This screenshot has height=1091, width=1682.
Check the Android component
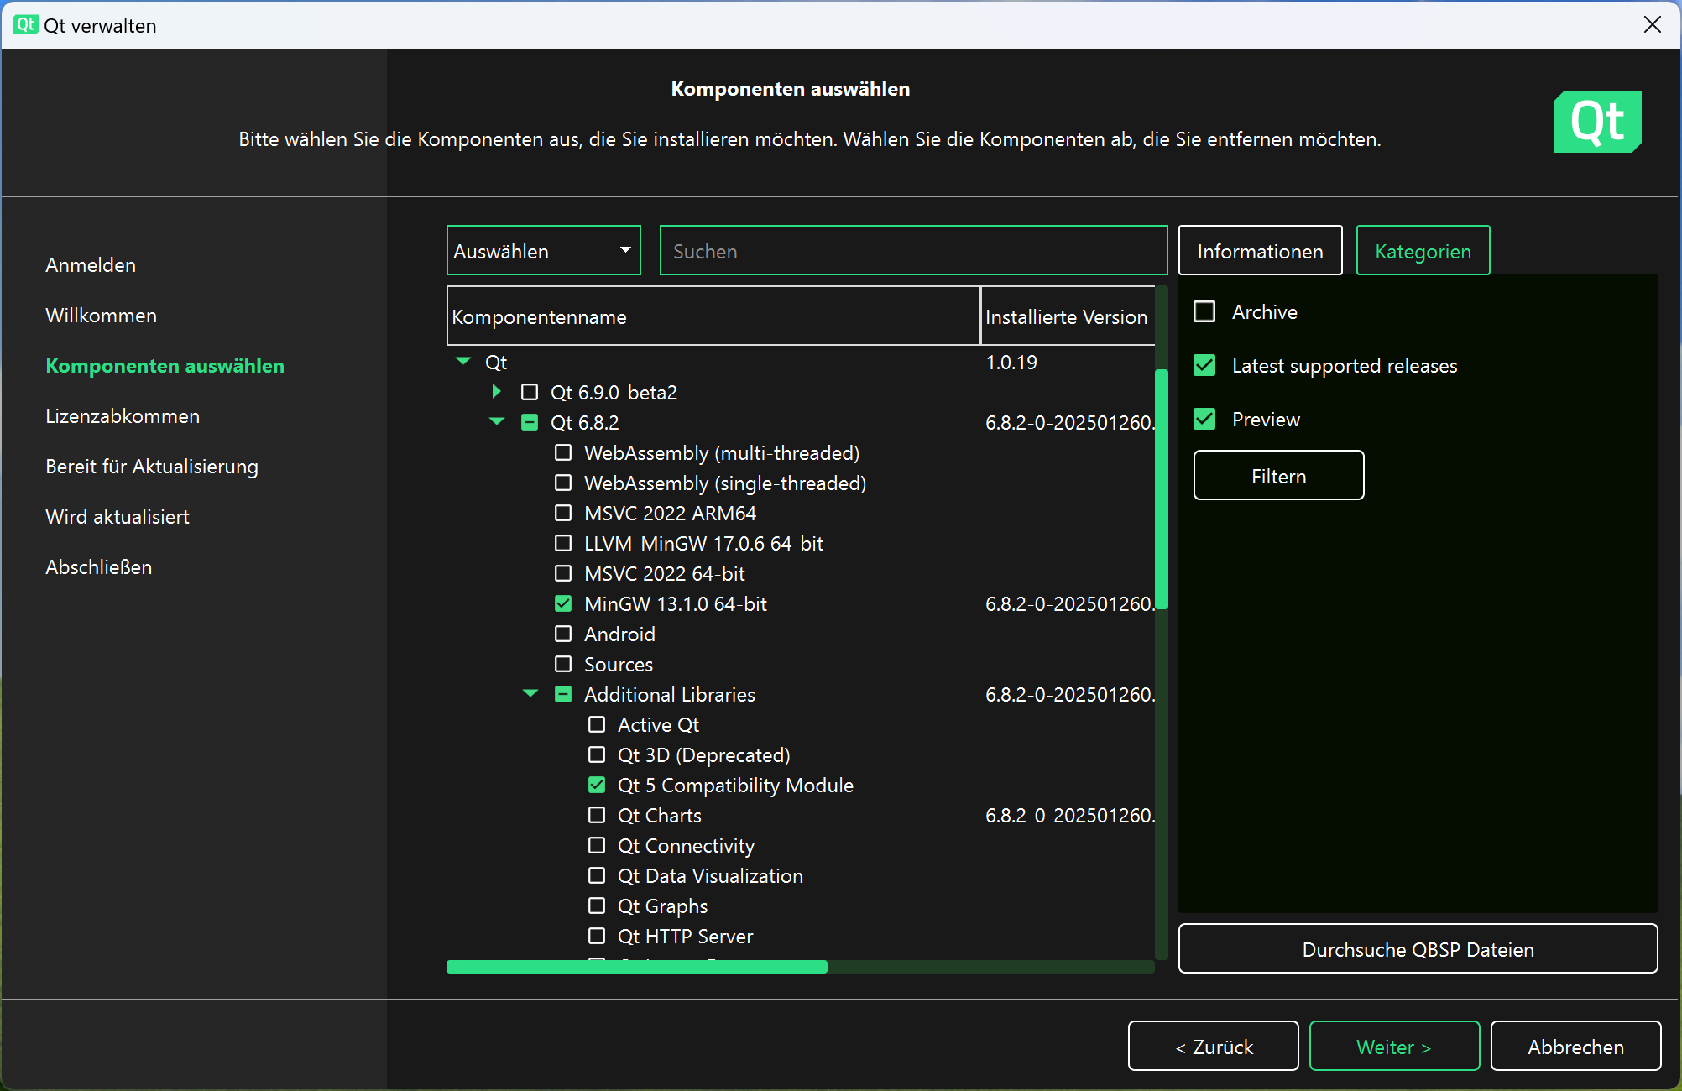563,634
